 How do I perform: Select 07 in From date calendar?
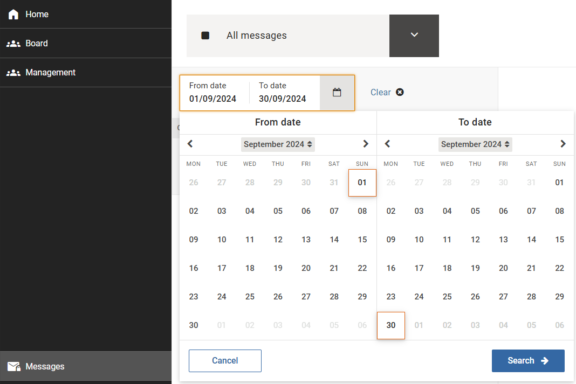click(x=334, y=211)
